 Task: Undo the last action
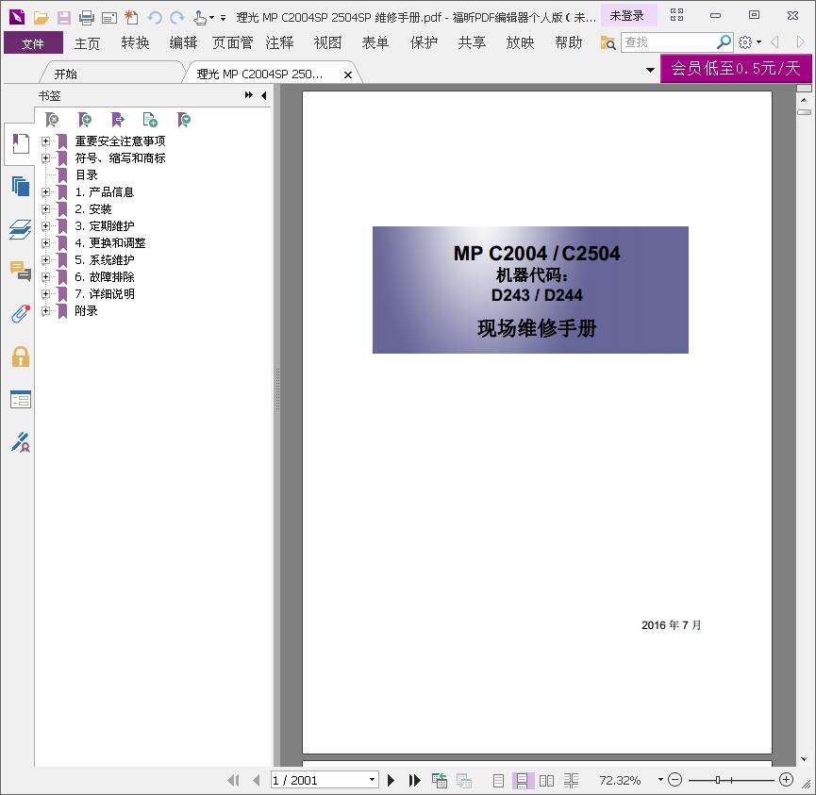click(x=155, y=18)
